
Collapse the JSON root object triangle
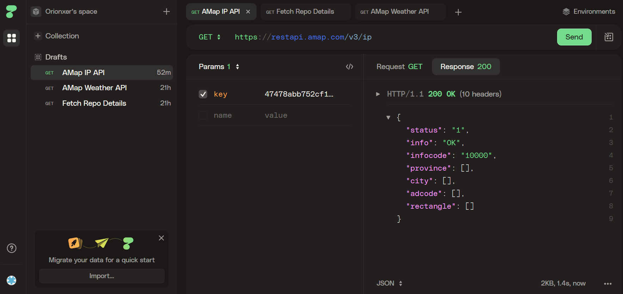(388, 117)
